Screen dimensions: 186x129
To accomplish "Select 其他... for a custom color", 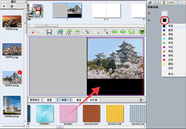I will [171, 74].
